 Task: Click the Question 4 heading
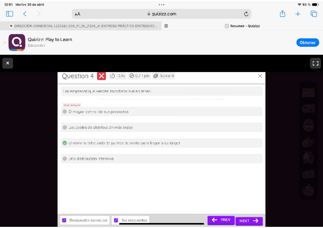(78, 76)
